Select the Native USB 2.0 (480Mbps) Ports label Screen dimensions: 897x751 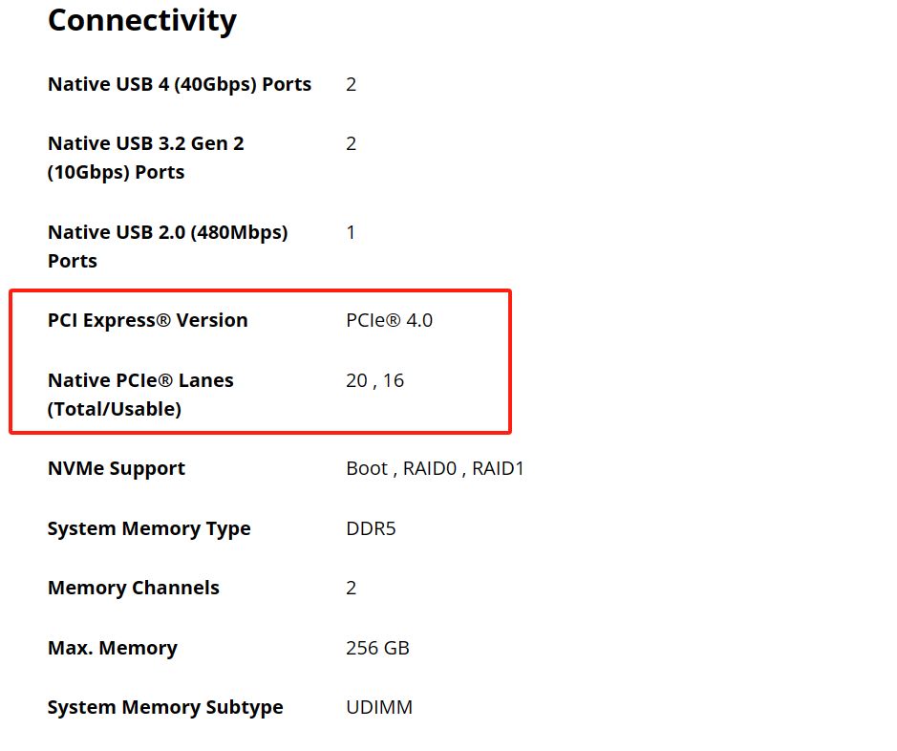(167, 232)
